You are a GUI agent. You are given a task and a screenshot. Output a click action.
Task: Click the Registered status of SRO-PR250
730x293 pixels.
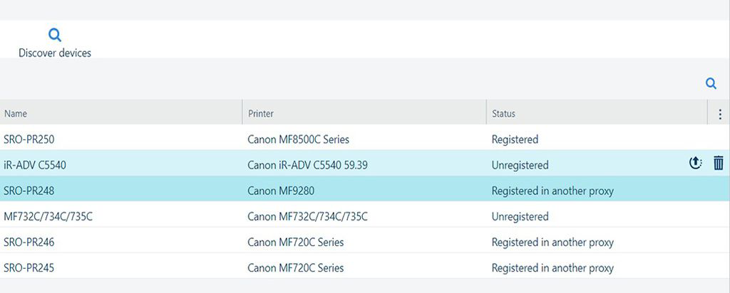515,139
